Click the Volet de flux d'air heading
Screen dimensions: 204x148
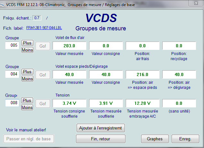[x=70, y=38]
